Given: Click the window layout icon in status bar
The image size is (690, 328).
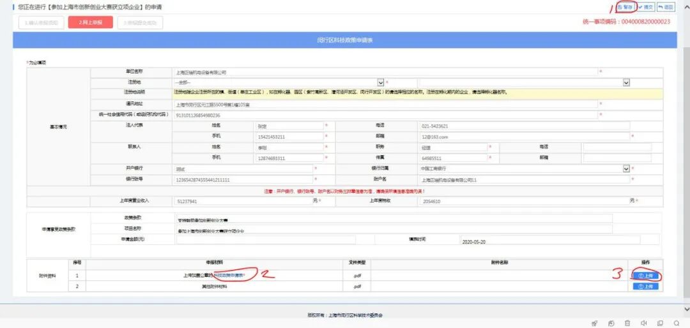Looking at the screenshot, I should (660, 323).
